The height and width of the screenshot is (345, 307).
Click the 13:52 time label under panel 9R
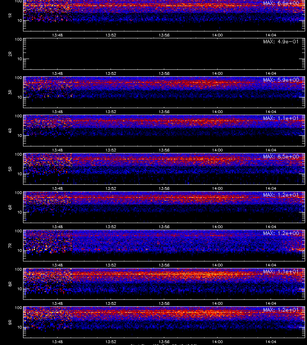111,342
